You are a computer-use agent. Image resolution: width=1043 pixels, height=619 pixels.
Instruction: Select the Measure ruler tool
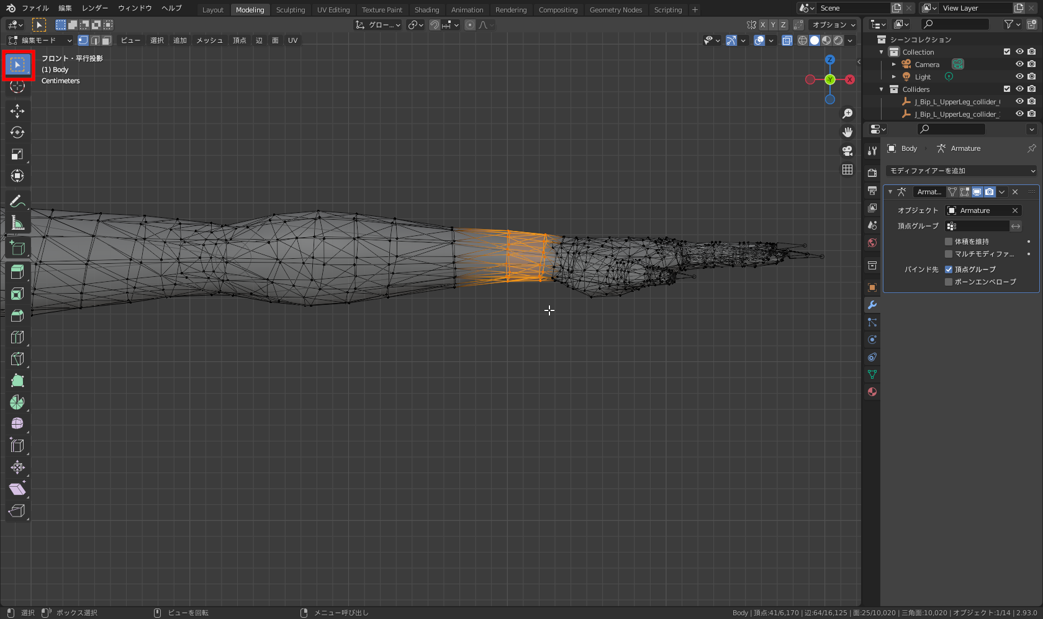17,223
